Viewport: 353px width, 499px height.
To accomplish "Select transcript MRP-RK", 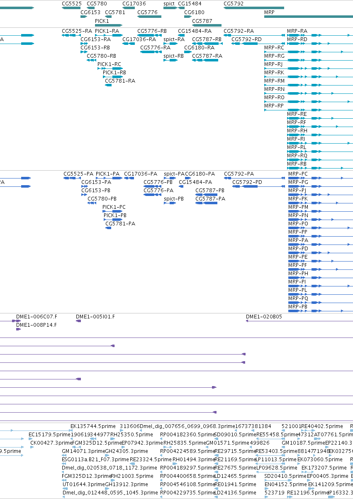I will (274, 73).
